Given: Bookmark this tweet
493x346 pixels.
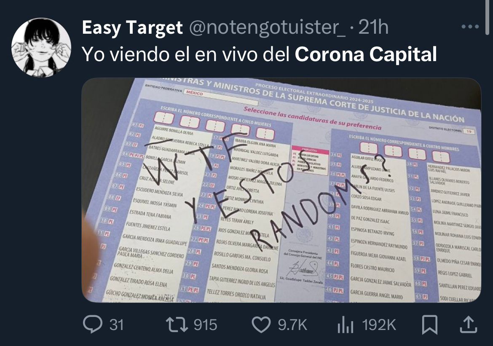Looking at the screenshot, I should (x=429, y=325).
